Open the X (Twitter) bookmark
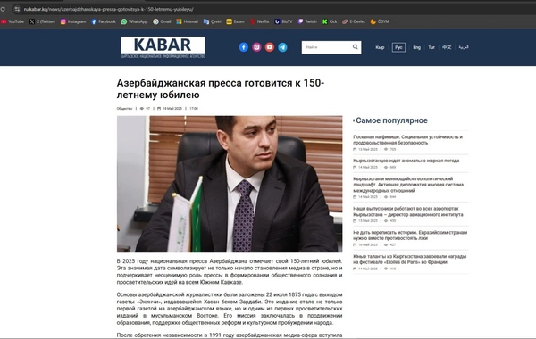The width and height of the screenshot is (536, 339). pyautogui.click(x=42, y=21)
